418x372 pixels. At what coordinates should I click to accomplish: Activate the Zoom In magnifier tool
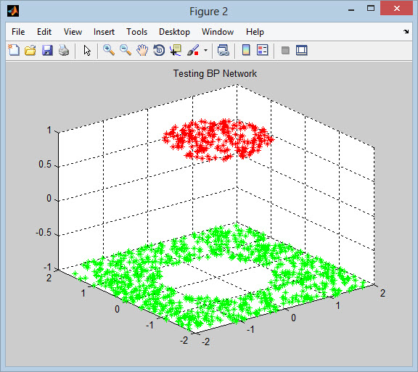(109, 50)
